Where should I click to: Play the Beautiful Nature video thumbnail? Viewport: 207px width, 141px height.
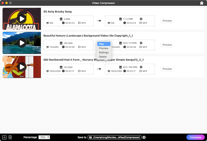[x=22, y=43]
